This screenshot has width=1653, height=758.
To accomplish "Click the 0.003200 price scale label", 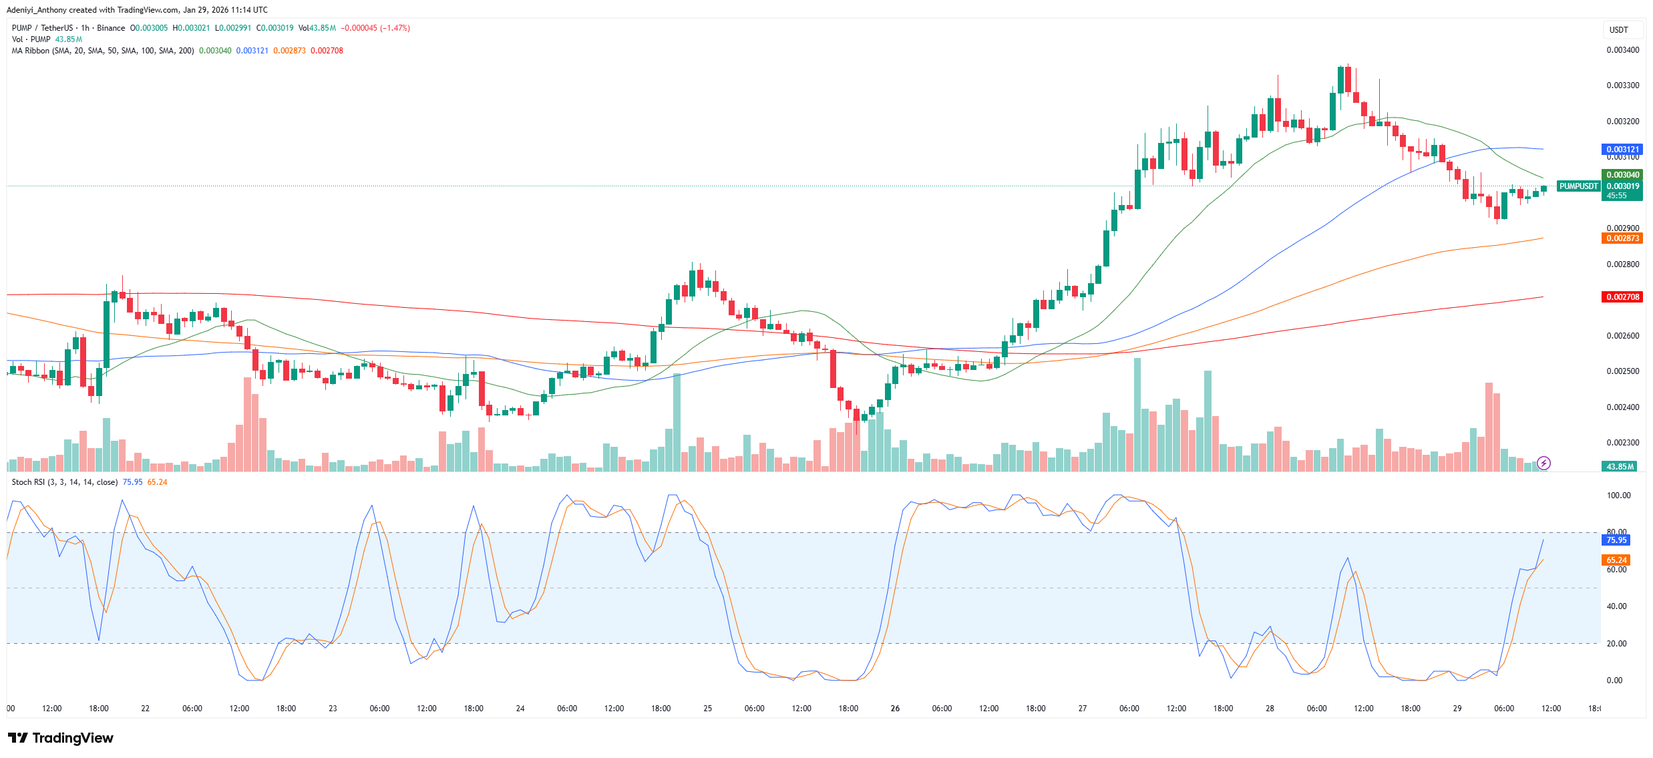I will point(1623,122).
